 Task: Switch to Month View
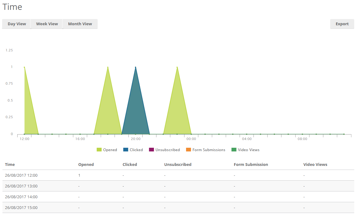[80, 24]
